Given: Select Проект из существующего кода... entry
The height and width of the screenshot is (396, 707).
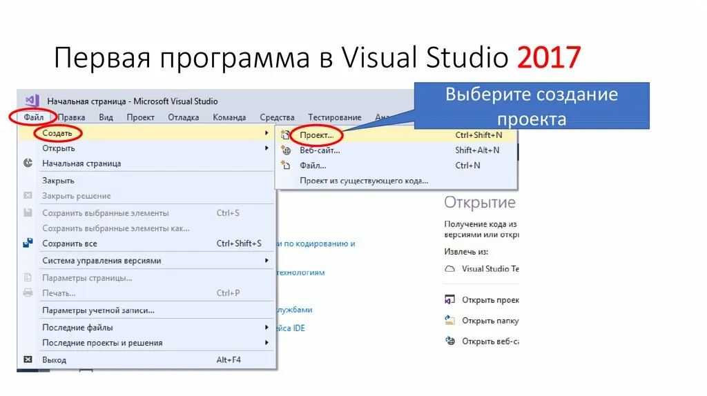Looking at the screenshot, I should (363, 181).
